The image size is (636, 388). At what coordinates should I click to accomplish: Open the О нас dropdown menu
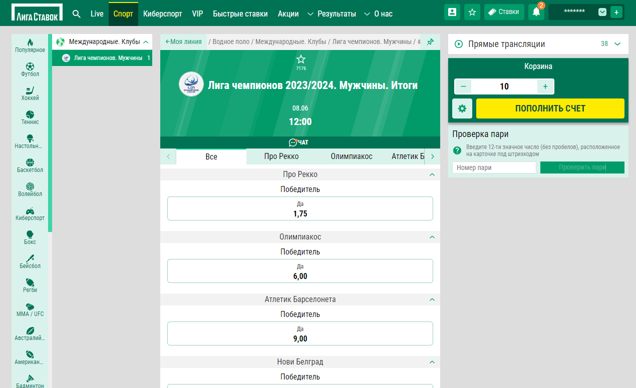378,13
